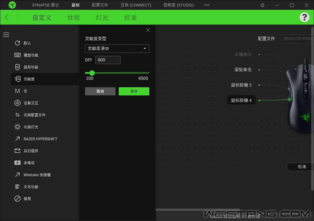
Task: Open the help question mark icon
Action: coord(304,17)
